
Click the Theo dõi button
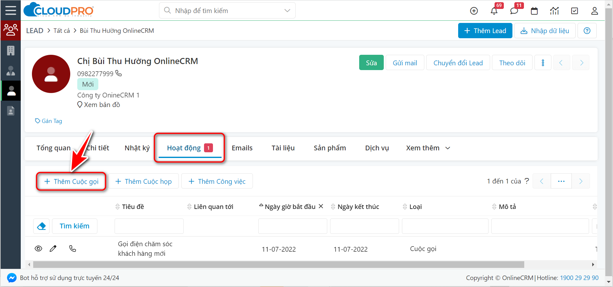click(512, 63)
